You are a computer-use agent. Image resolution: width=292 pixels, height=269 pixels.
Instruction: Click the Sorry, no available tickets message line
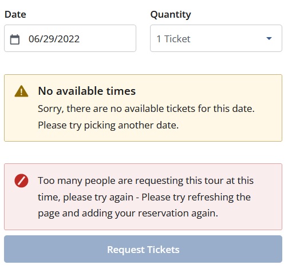point(146,109)
